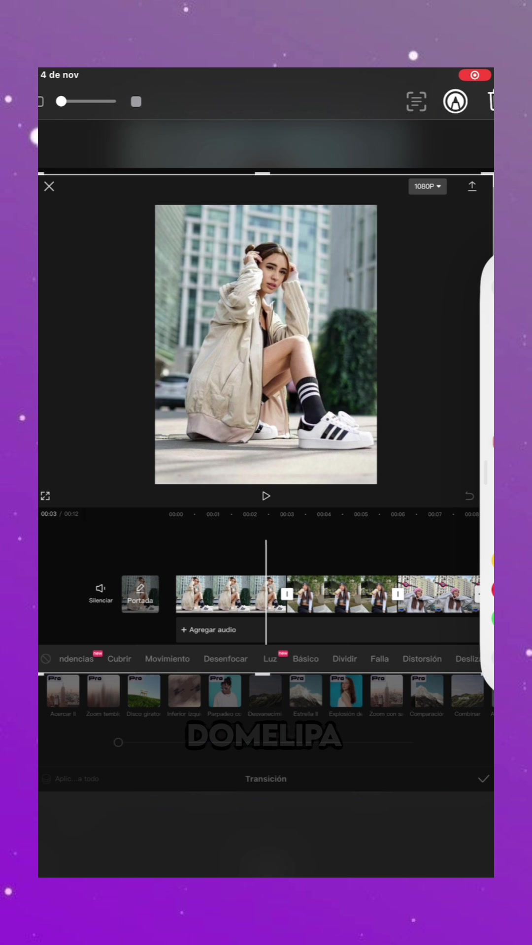Screen dimensions: 532x945
Task: Open the Movimiento transitions tab
Action: [x=167, y=659]
